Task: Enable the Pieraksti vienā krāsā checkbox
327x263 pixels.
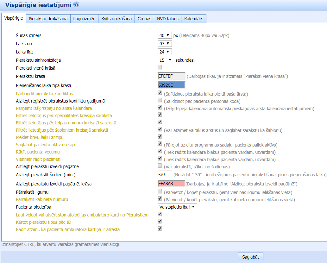Action: tap(160, 67)
